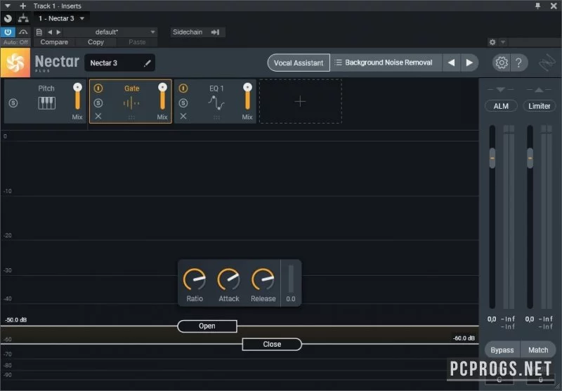Click the Open threshold handle
The image size is (562, 391).
coord(207,326)
